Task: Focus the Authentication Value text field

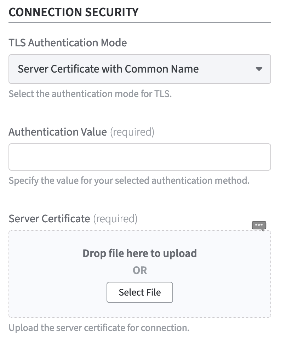Action: click(139, 157)
